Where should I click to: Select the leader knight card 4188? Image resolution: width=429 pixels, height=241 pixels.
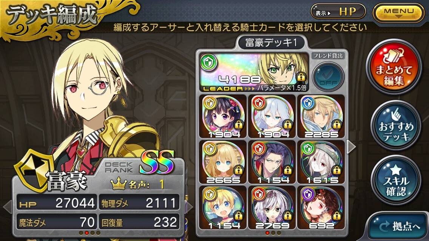254,72
